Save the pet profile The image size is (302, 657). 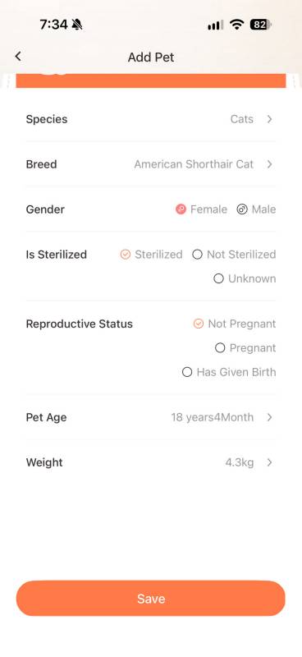tap(151, 599)
